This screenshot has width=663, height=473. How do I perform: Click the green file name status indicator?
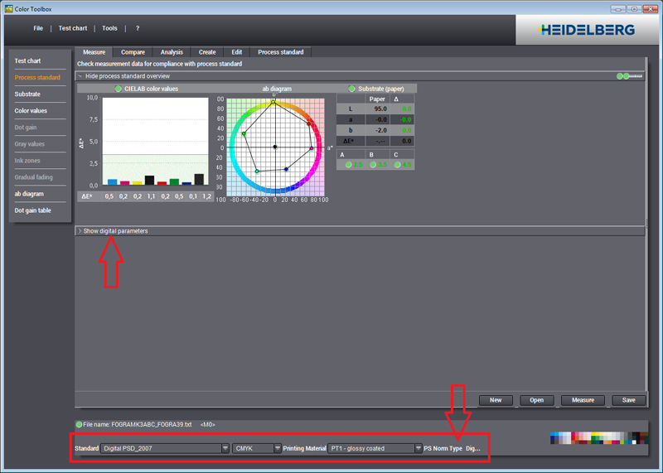coord(80,424)
